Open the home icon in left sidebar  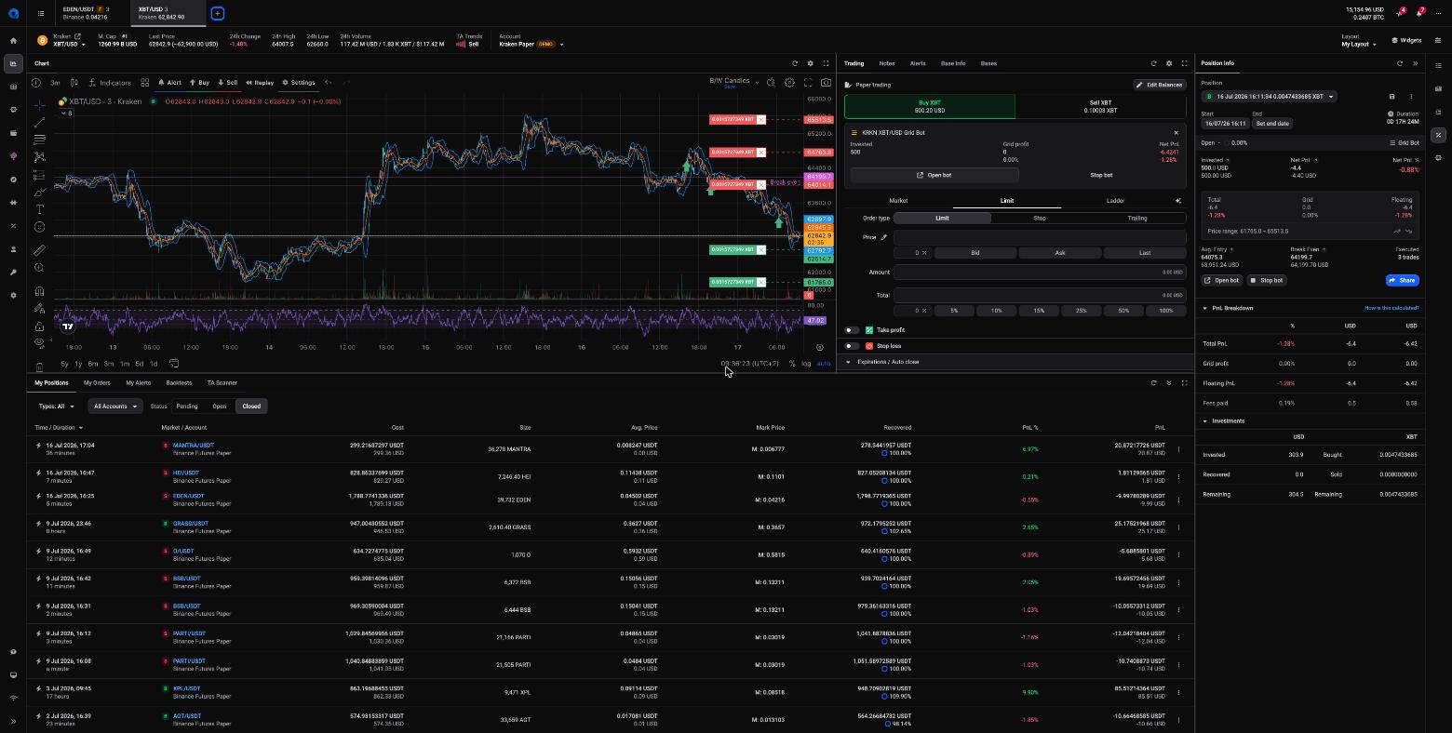coord(13,41)
